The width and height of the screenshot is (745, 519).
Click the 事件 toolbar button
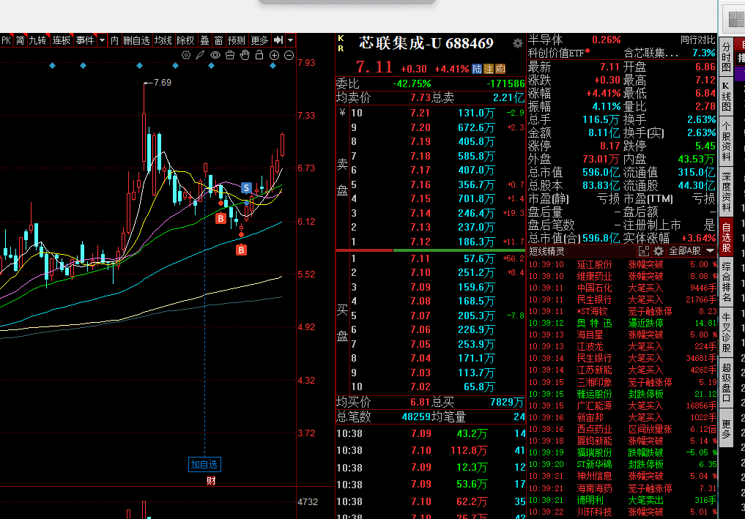click(85, 40)
